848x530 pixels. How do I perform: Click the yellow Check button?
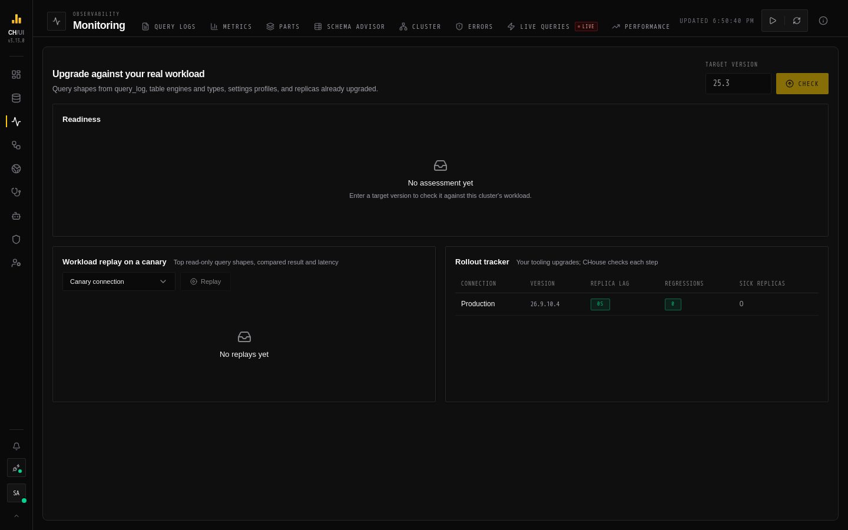pos(802,84)
